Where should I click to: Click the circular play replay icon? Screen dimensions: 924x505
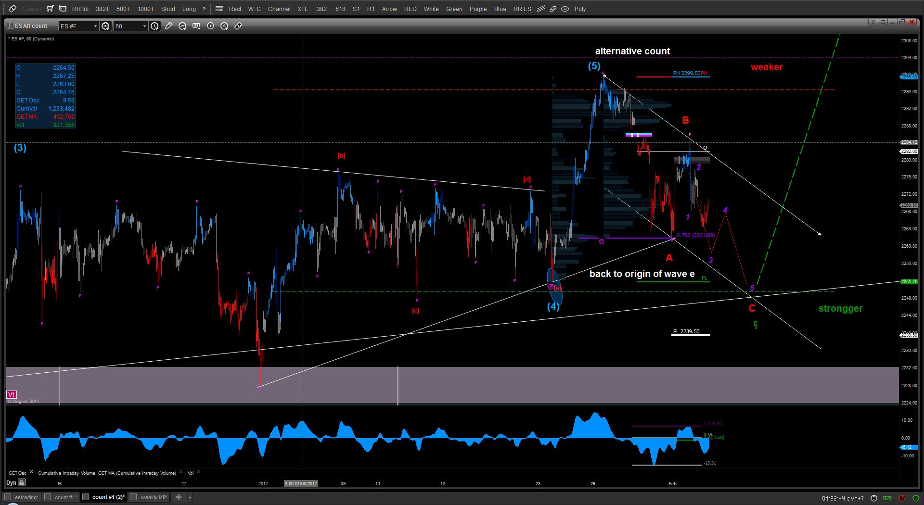click(x=210, y=26)
